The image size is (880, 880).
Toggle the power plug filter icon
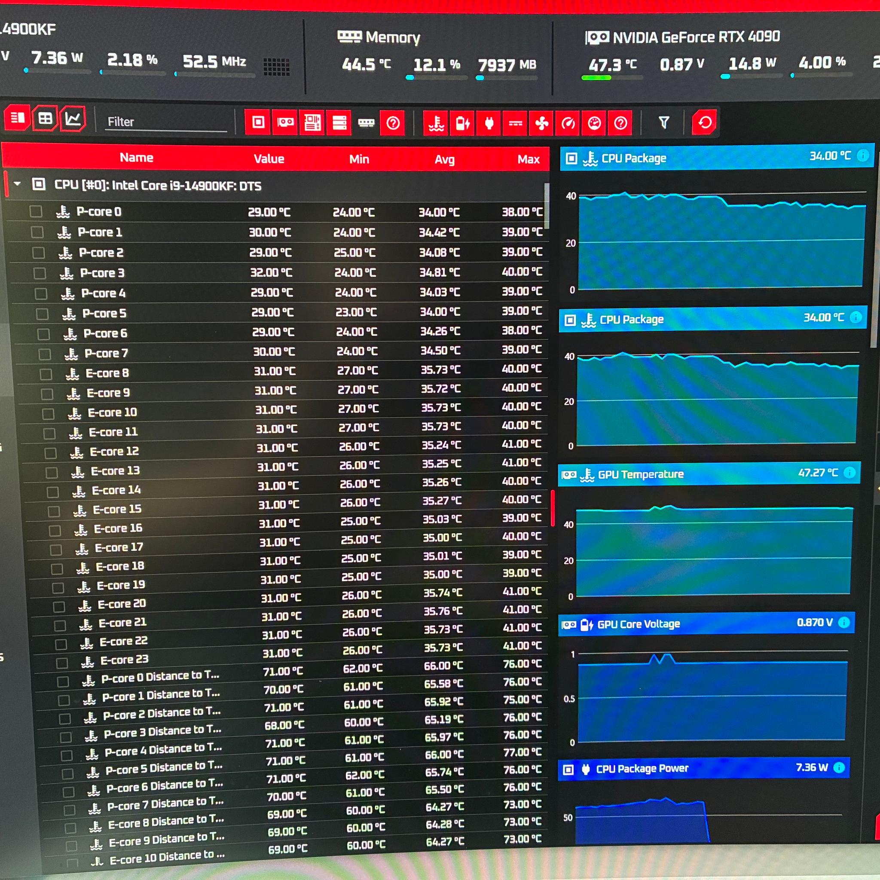coord(489,123)
